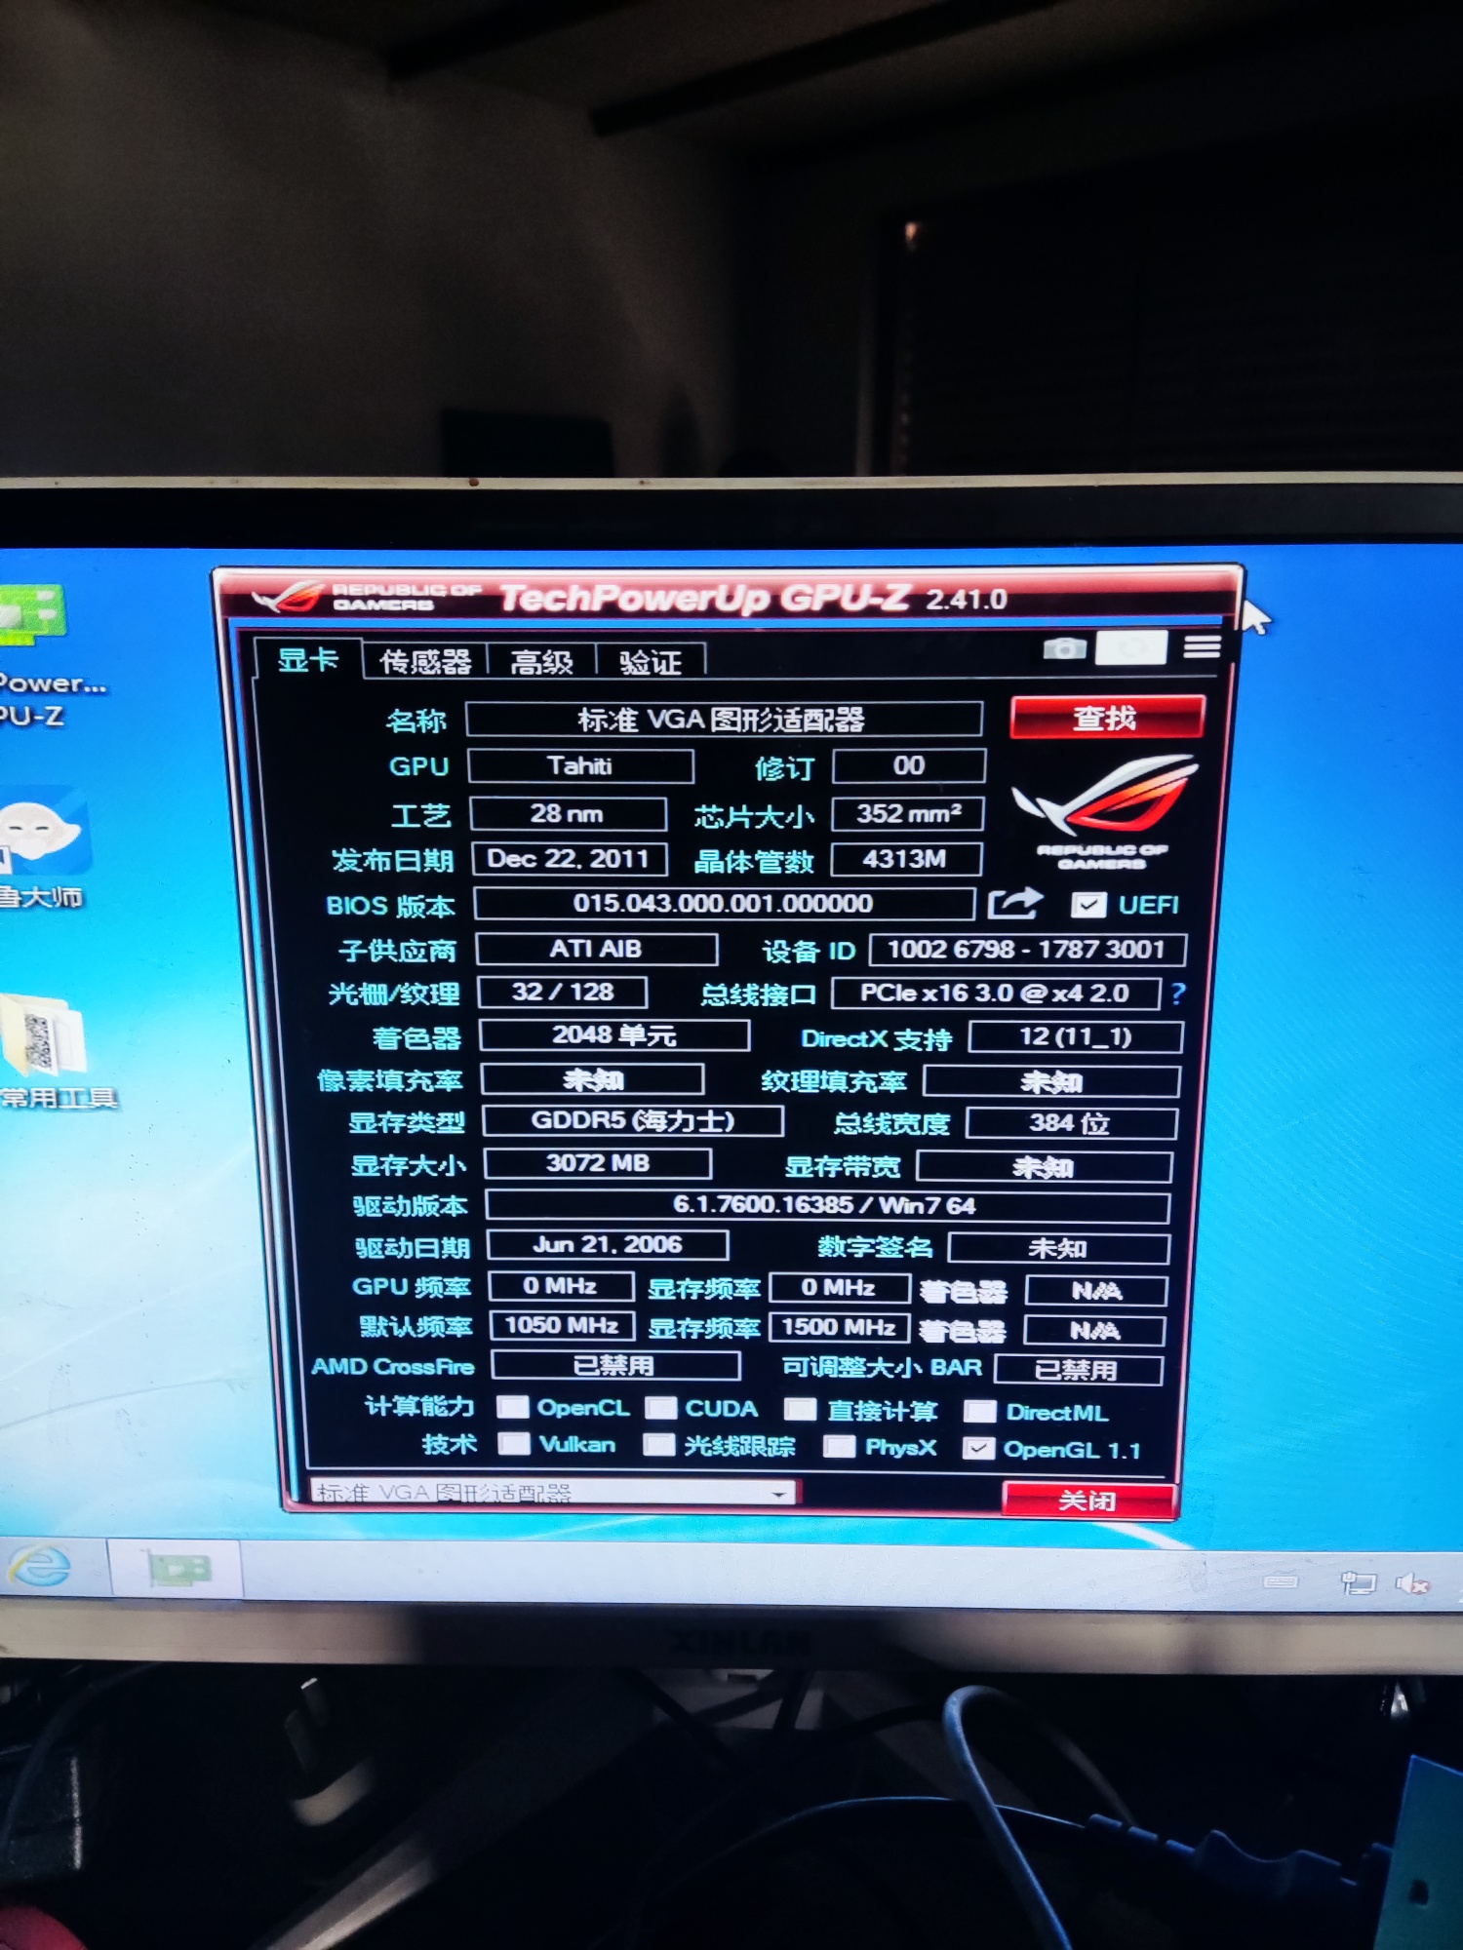The height and width of the screenshot is (1950, 1463).
Task: Click the Jun 21, 2006 driver date
Action: click(608, 1245)
